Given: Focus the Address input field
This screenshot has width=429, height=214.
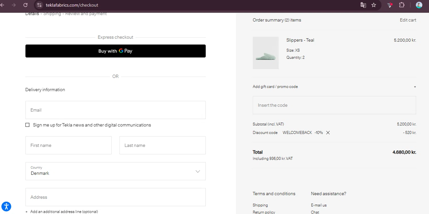Looking at the screenshot, I should click(116, 197).
